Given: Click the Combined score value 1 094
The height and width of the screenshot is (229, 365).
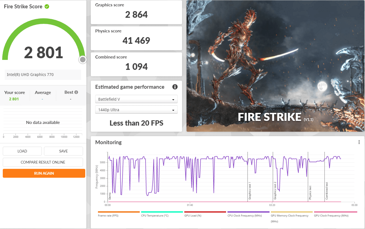Looking at the screenshot, I should click(136, 67).
